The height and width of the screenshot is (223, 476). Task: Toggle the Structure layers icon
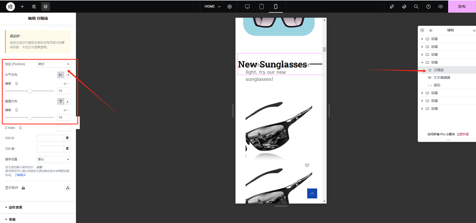[x=46, y=7]
